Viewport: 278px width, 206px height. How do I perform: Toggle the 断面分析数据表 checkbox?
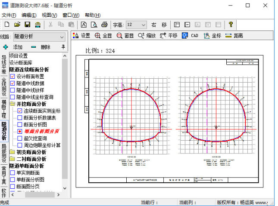[19, 118]
